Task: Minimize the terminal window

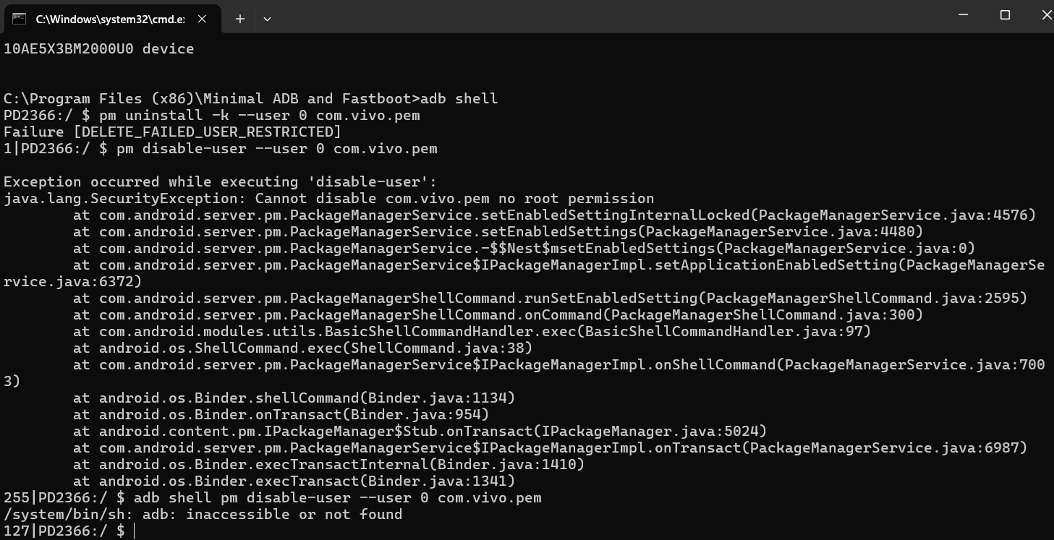Action: click(962, 15)
